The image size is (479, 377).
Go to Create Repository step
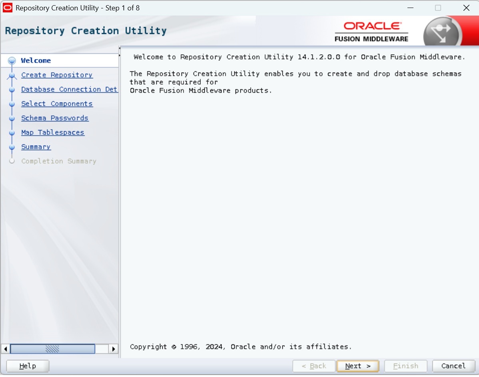(57, 75)
